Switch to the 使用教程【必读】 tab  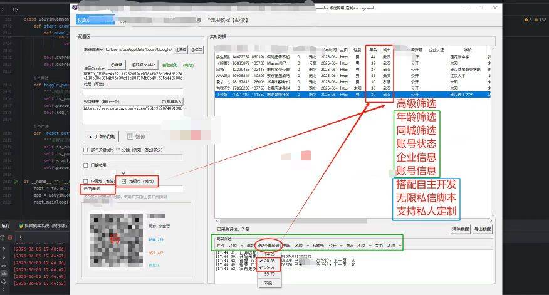click(x=227, y=20)
